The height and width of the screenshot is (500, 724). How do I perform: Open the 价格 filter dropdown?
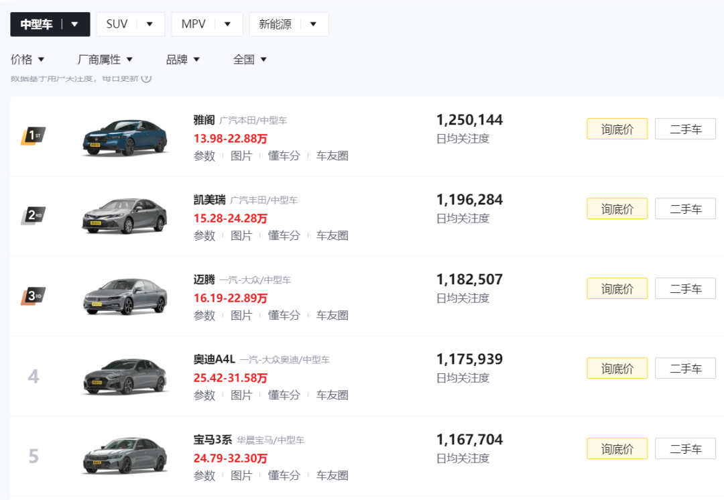(27, 60)
